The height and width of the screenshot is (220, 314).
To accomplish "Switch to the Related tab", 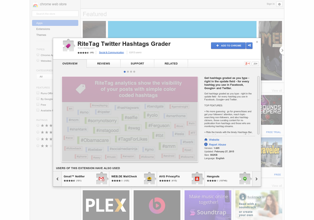I will coord(171,64).
